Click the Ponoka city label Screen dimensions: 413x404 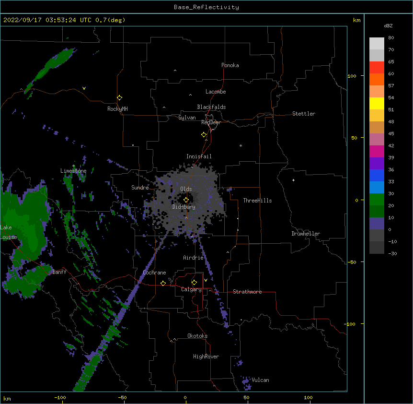coord(230,65)
